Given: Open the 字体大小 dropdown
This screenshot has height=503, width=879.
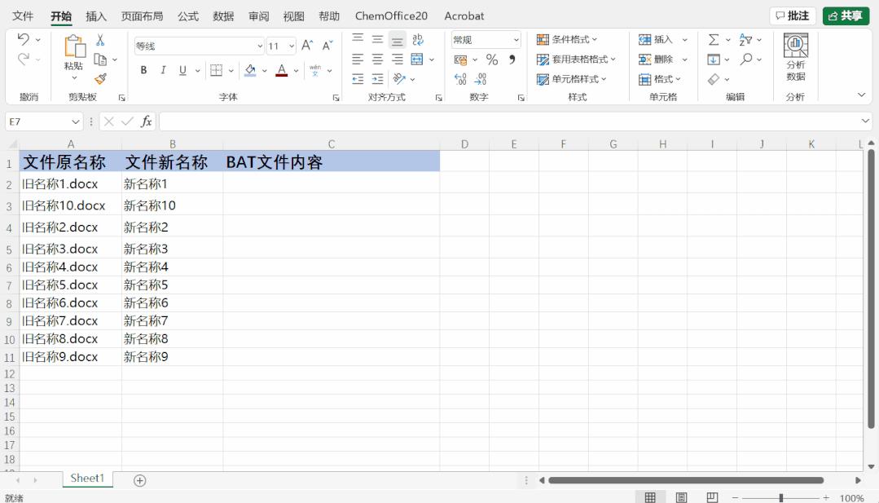Looking at the screenshot, I should click(290, 45).
